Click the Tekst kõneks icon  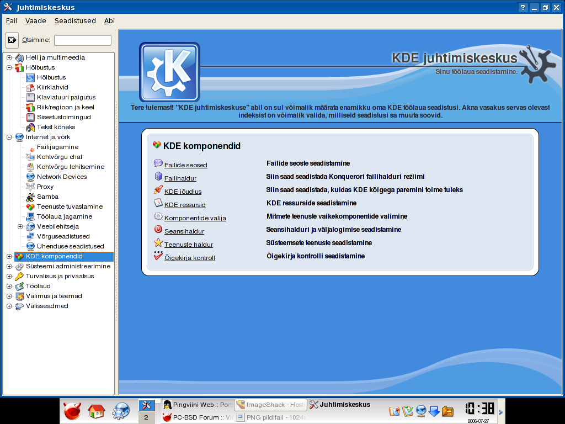pos(31,127)
